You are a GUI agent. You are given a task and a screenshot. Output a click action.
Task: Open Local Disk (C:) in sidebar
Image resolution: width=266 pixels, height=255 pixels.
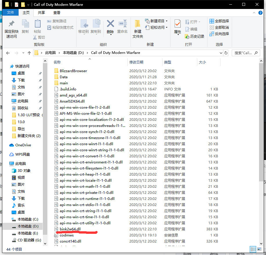pyautogui.click(x=28, y=219)
